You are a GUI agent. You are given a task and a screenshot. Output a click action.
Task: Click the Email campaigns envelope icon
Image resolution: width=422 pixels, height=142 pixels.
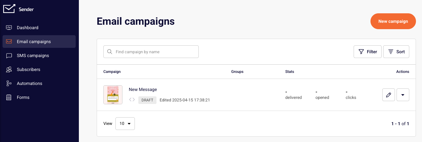(9, 42)
